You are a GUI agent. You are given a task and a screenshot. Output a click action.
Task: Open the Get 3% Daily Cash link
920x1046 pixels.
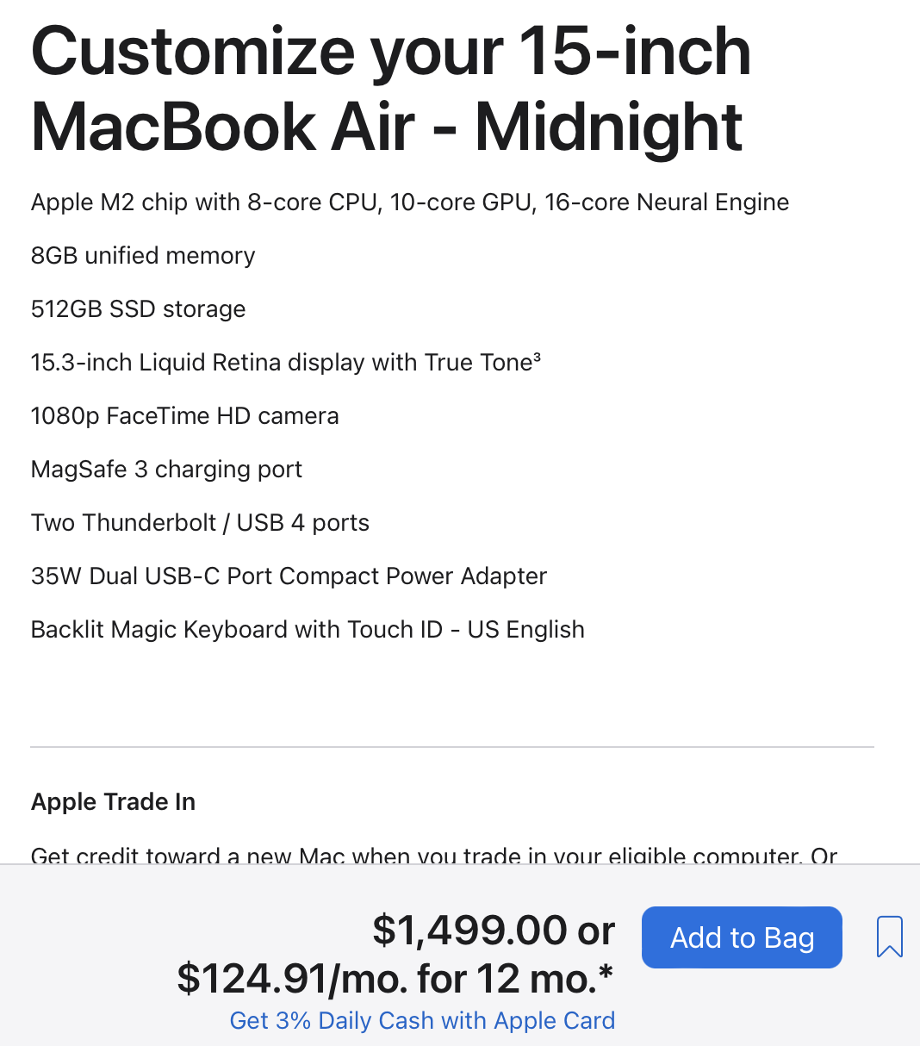click(x=422, y=1021)
